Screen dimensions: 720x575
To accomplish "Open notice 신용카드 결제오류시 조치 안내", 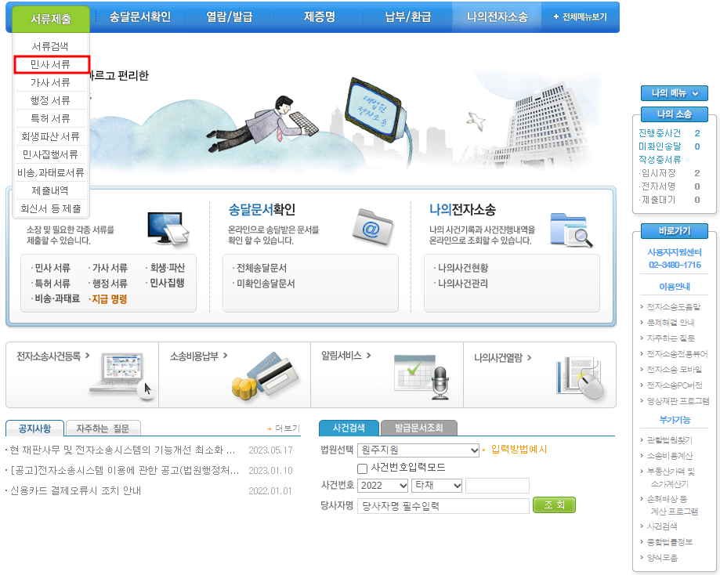I will [75, 490].
